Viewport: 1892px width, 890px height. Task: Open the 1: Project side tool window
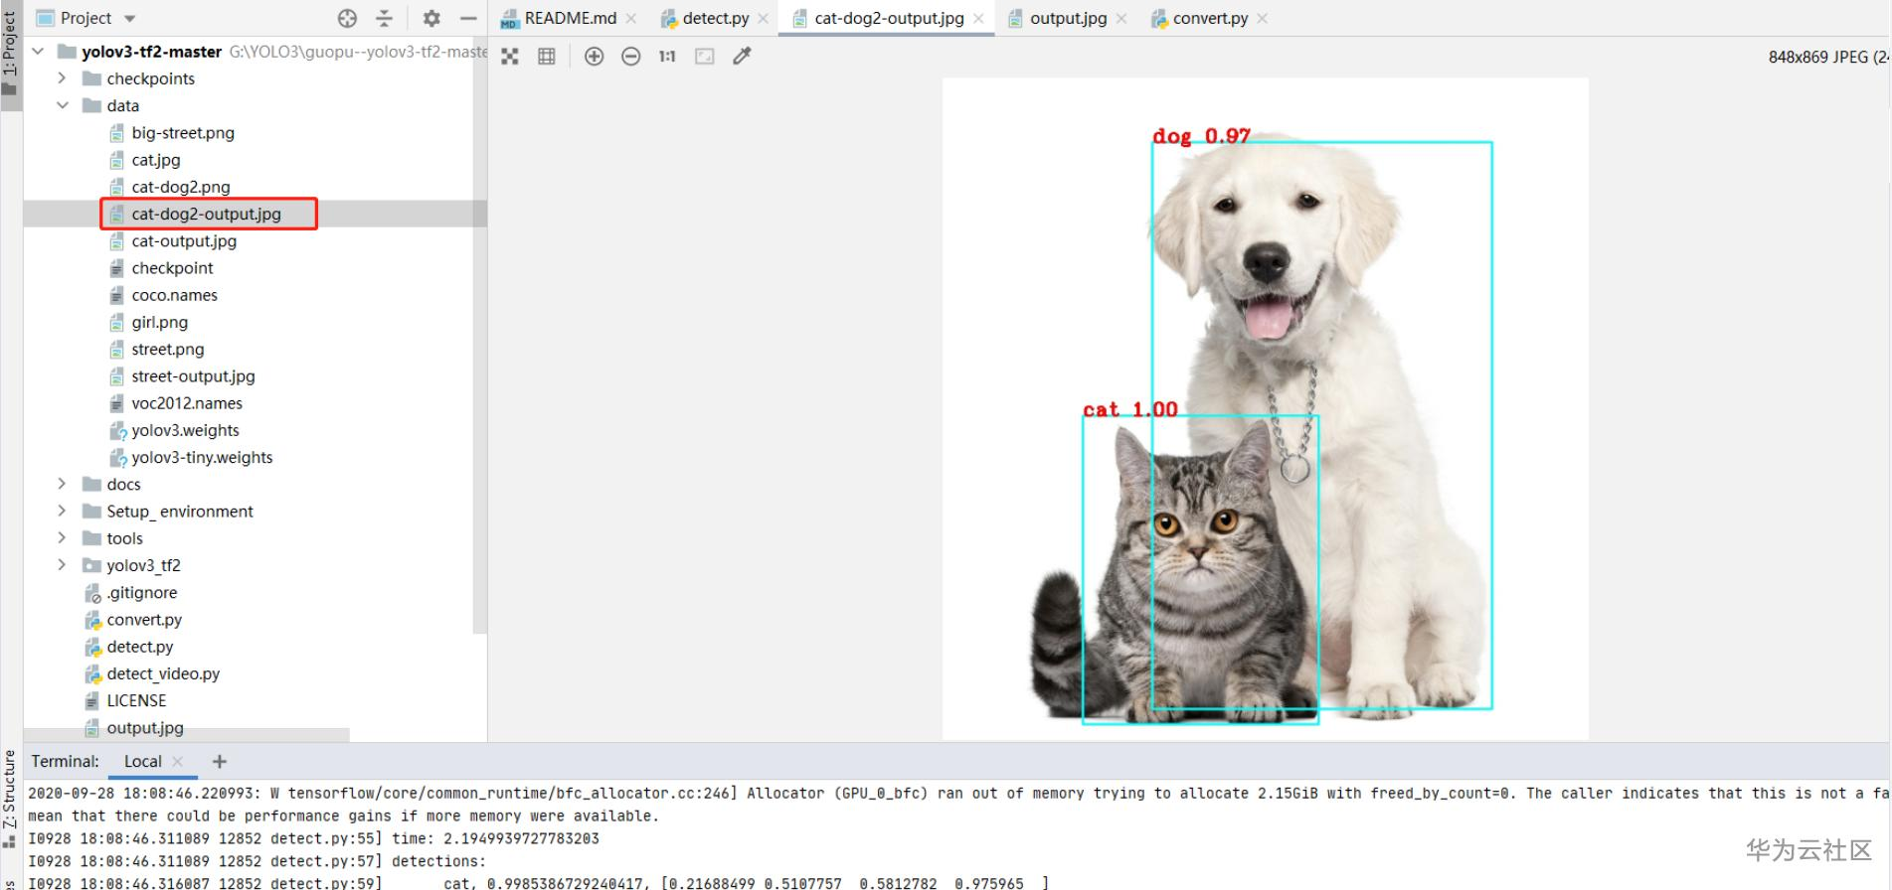(x=10, y=52)
